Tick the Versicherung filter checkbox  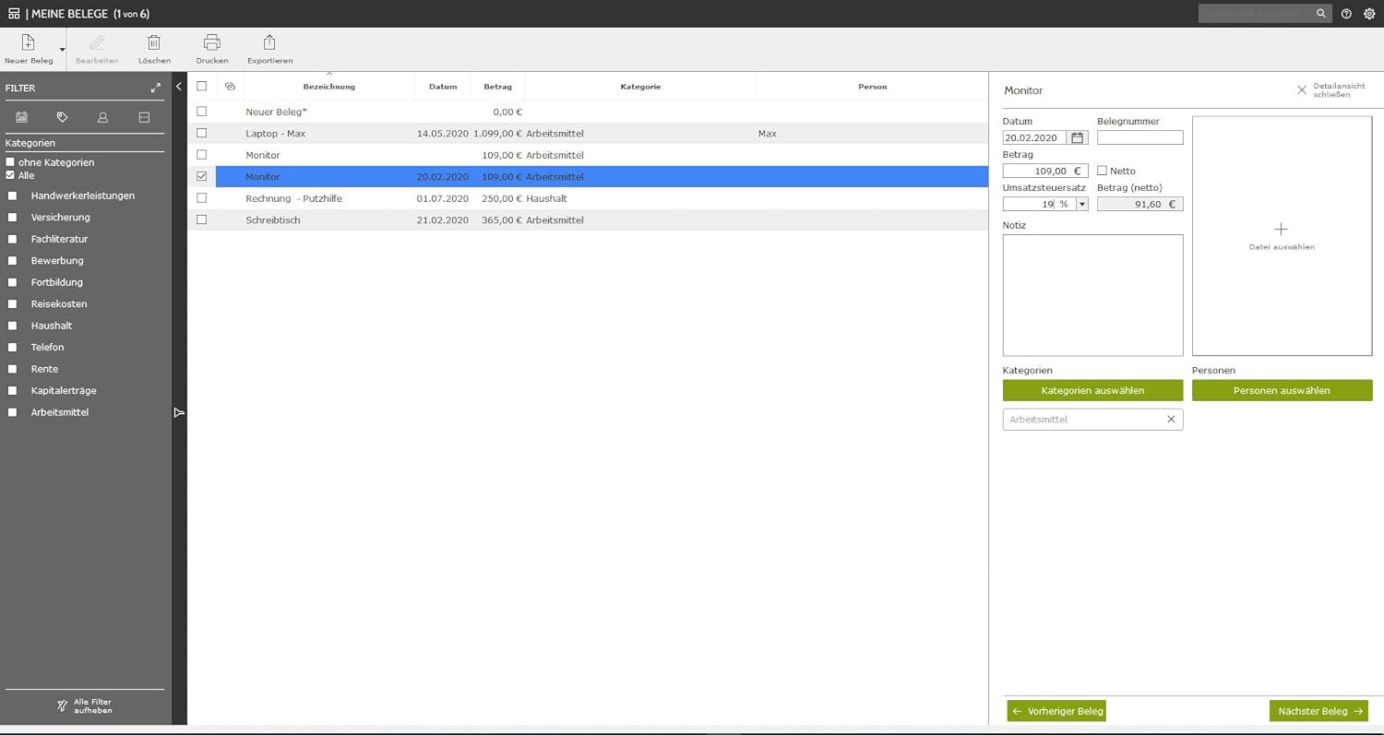click(x=12, y=218)
